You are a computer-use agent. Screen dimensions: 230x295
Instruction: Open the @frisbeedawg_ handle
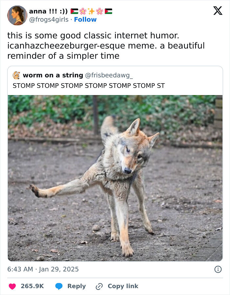[109, 75]
